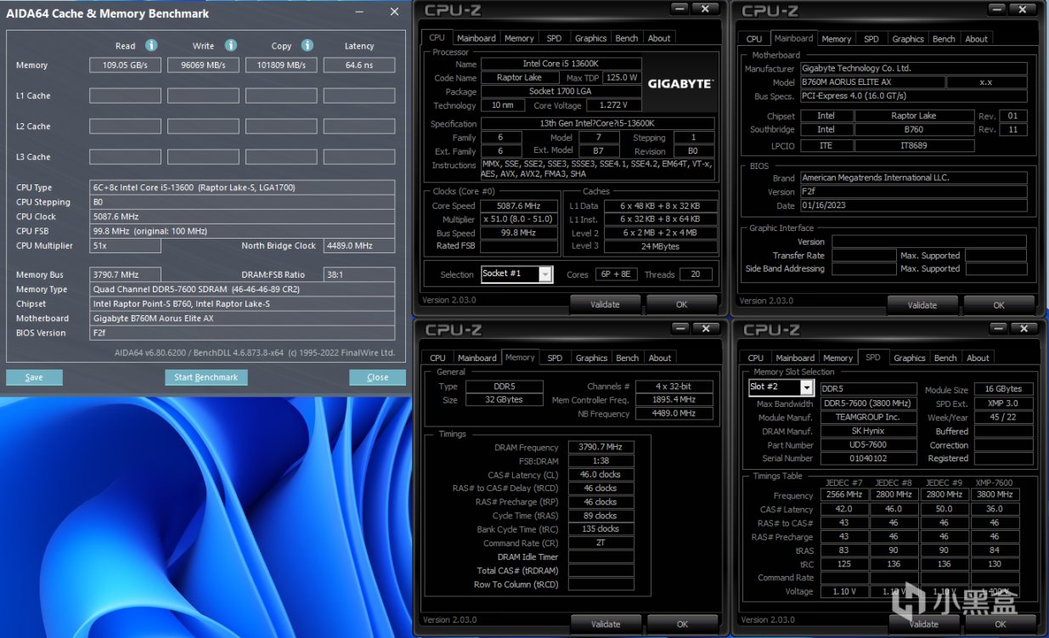1049x638 pixels.
Task: Open the Slot #2 memory slot dropdown
Action: tap(806, 387)
